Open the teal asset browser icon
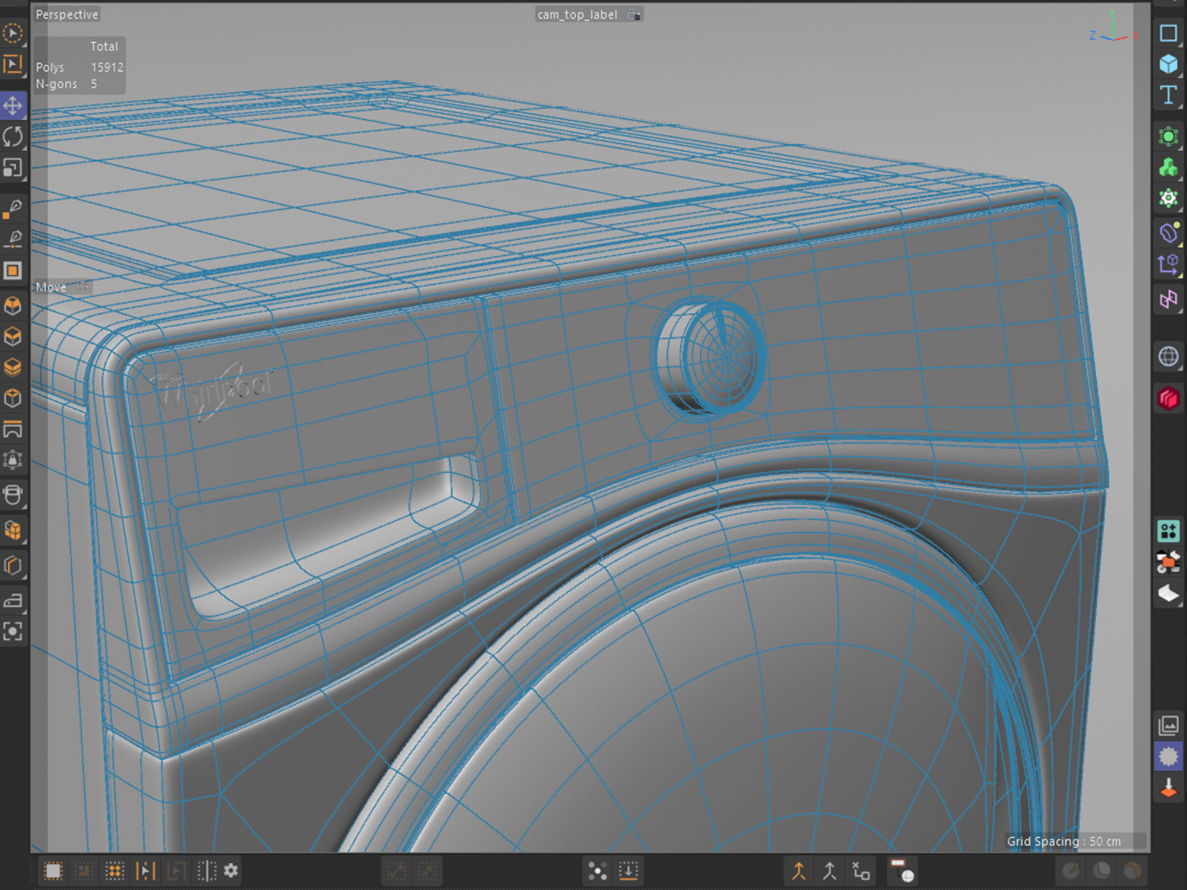 point(1168,531)
